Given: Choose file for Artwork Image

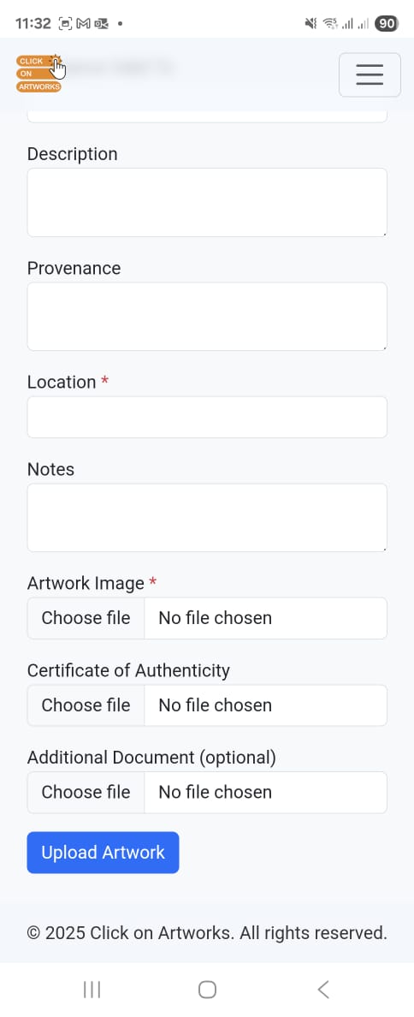Looking at the screenshot, I should pos(86,618).
